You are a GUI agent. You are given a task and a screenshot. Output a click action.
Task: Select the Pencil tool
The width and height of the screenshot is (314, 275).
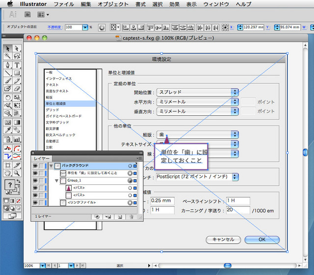[17, 81]
